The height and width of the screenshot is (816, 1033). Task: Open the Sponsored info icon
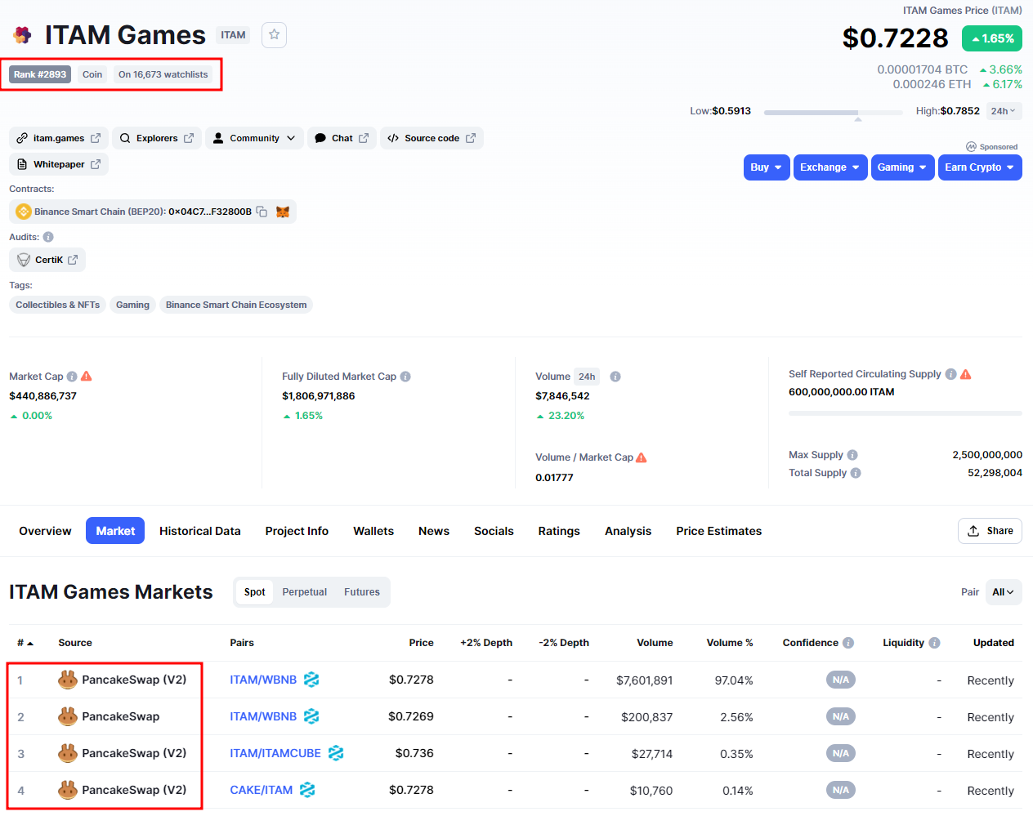[971, 147]
